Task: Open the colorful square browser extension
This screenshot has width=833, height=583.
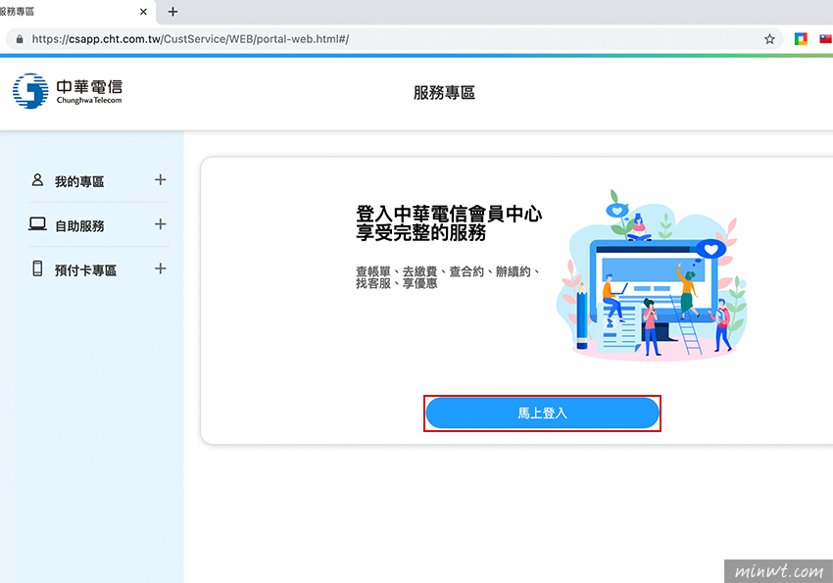Action: click(801, 39)
